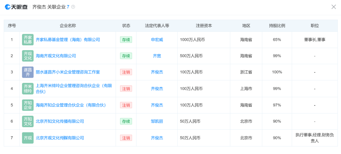Click the 上海市 region cell
Screen dimensions: 341x154
click(246, 89)
